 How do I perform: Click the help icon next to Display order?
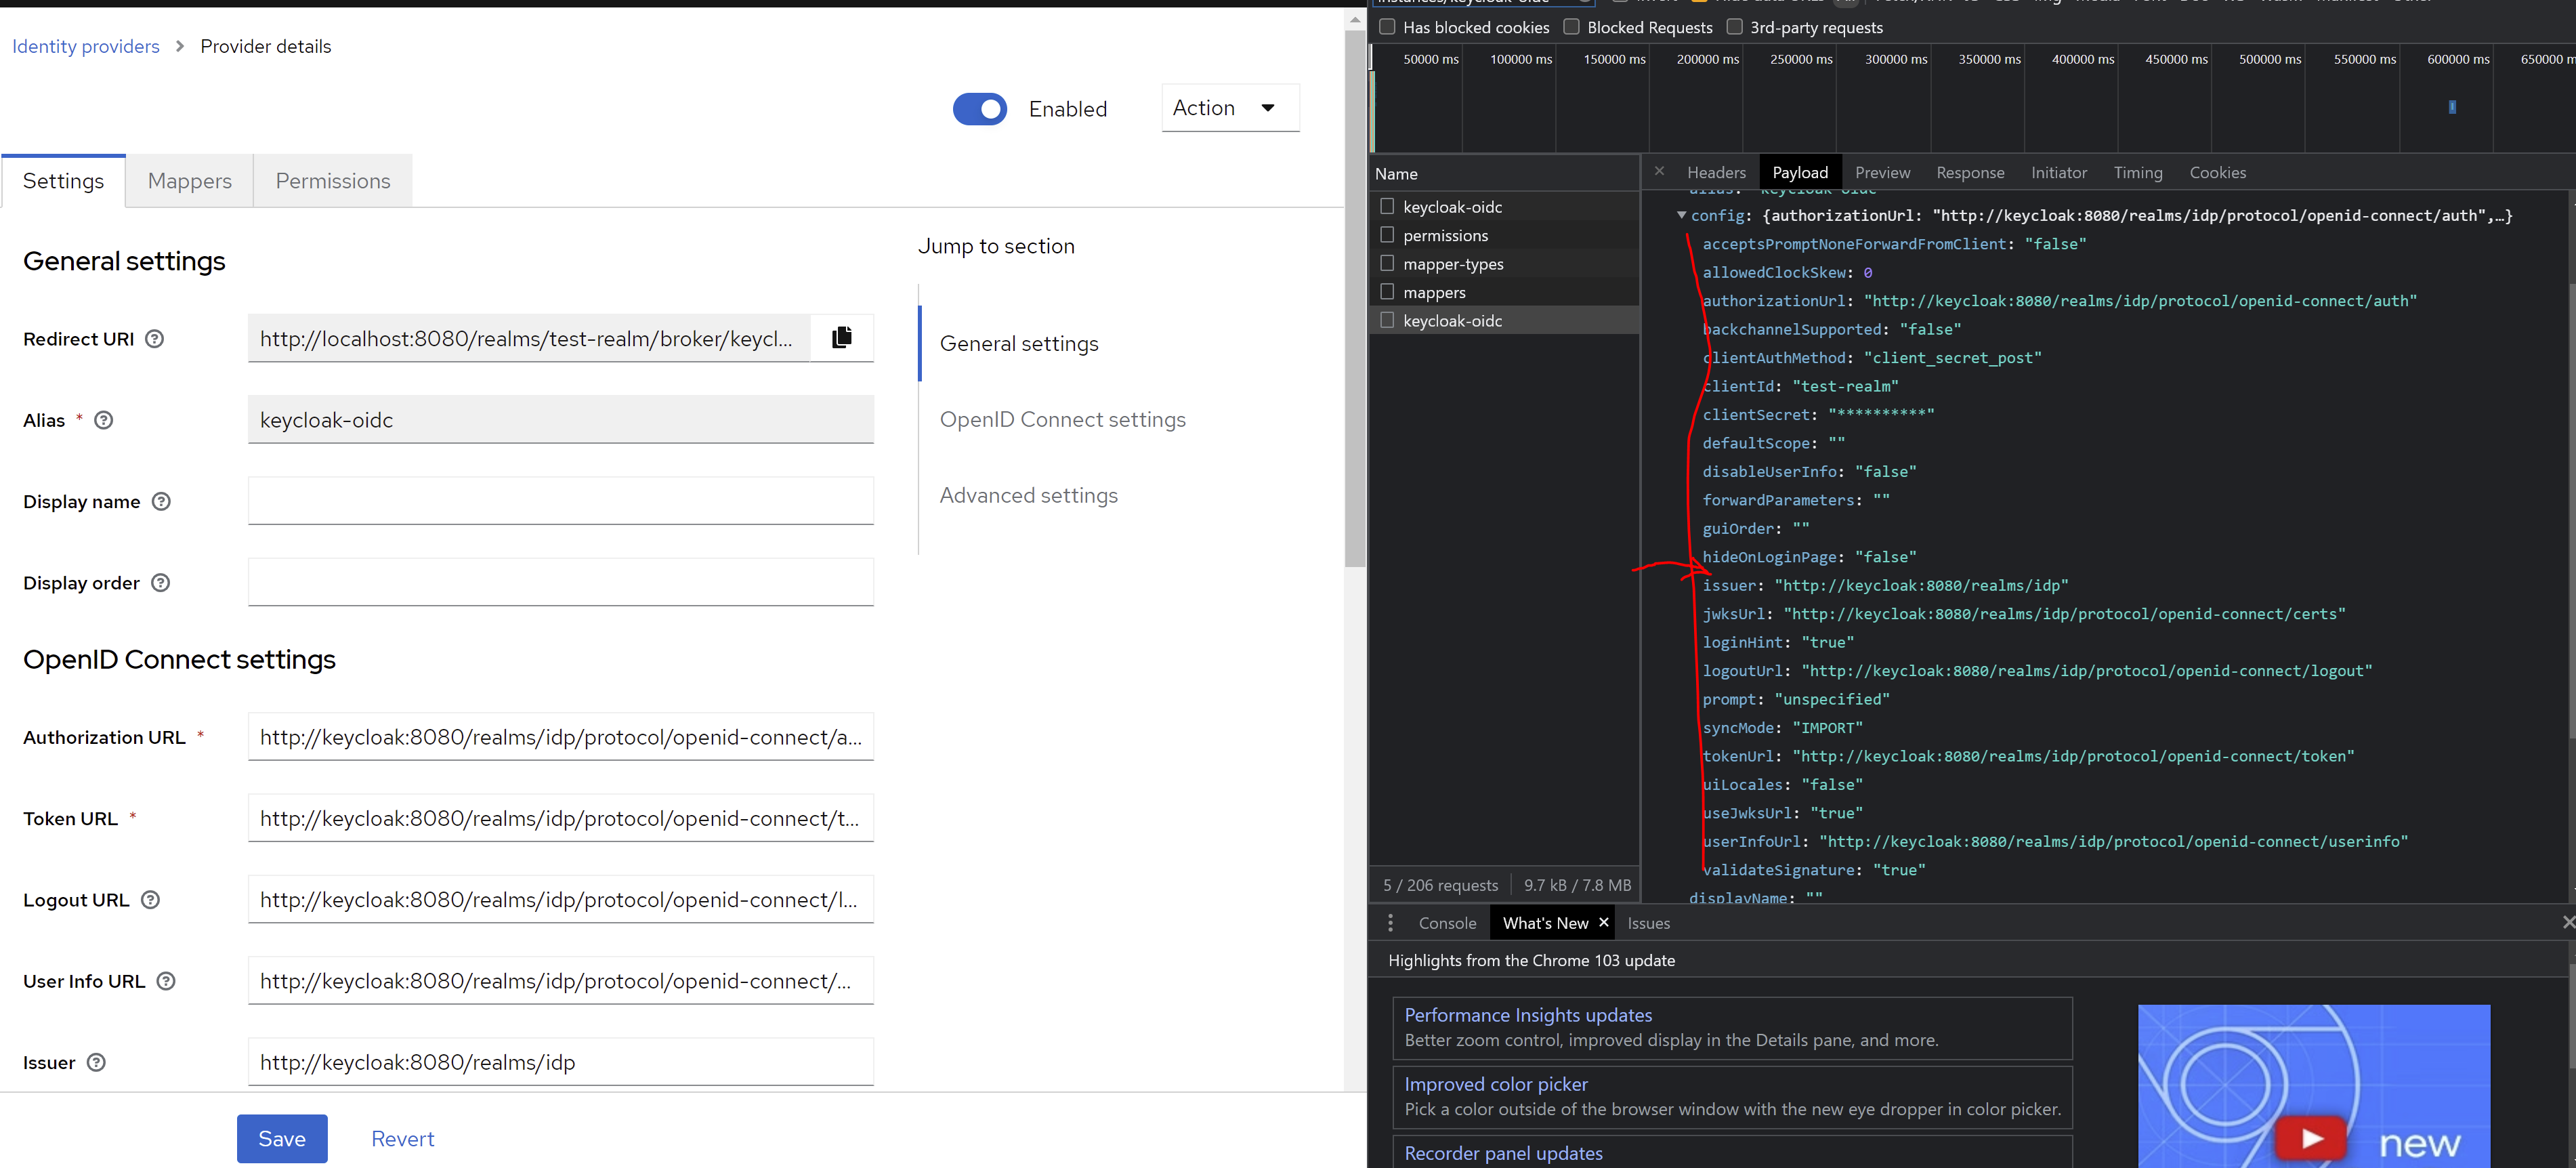[x=161, y=582]
